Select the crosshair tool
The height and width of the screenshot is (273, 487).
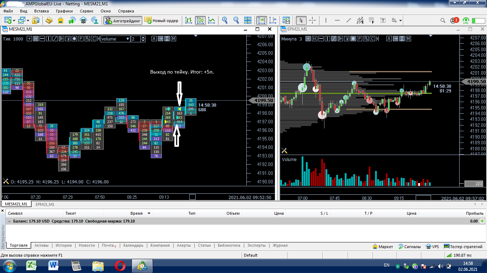click(312, 20)
